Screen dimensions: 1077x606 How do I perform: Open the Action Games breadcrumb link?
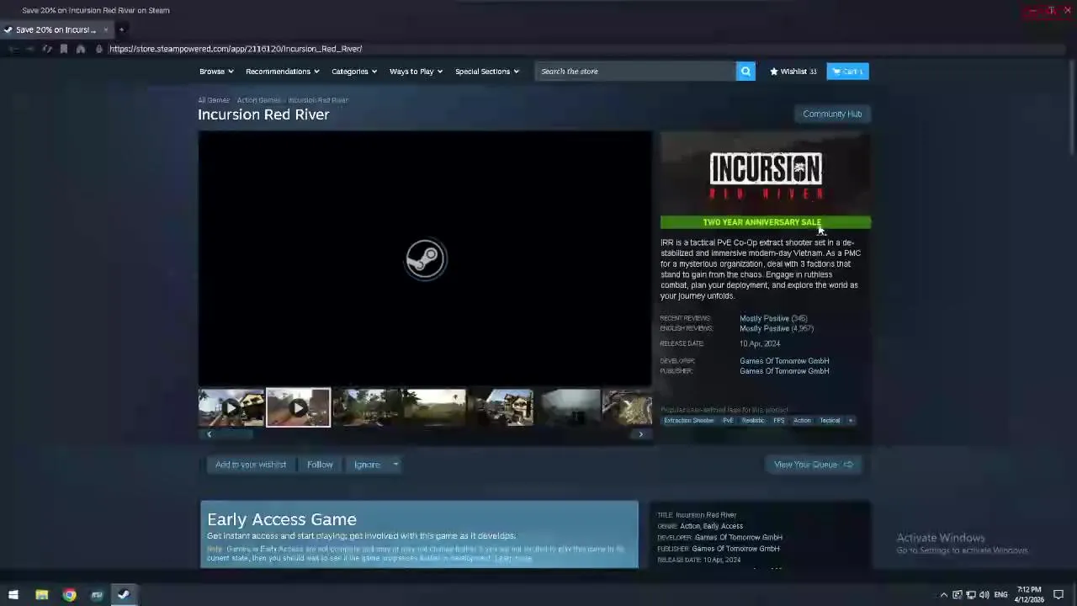(x=258, y=100)
